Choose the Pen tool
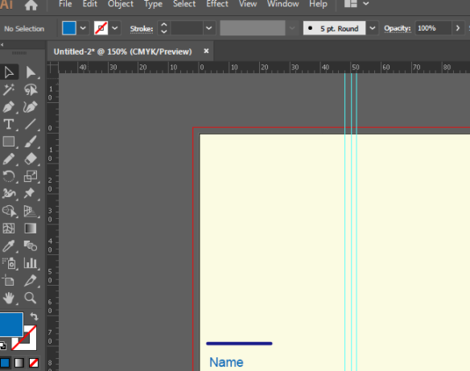 [x=9, y=107]
